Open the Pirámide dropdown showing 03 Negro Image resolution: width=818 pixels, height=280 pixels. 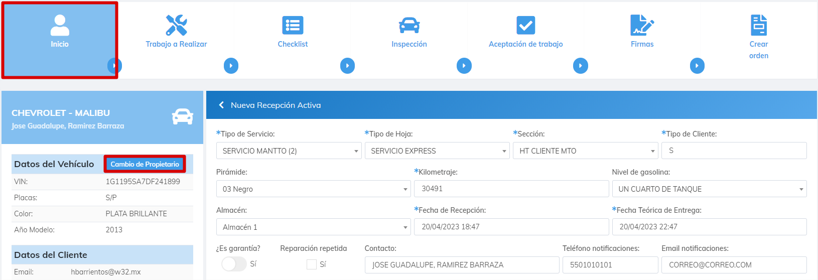313,189
